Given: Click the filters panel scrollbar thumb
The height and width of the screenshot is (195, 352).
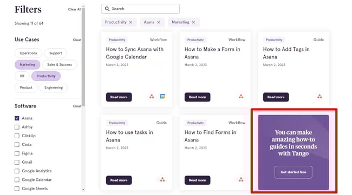Looking at the screenshot, I should [83, 57].
